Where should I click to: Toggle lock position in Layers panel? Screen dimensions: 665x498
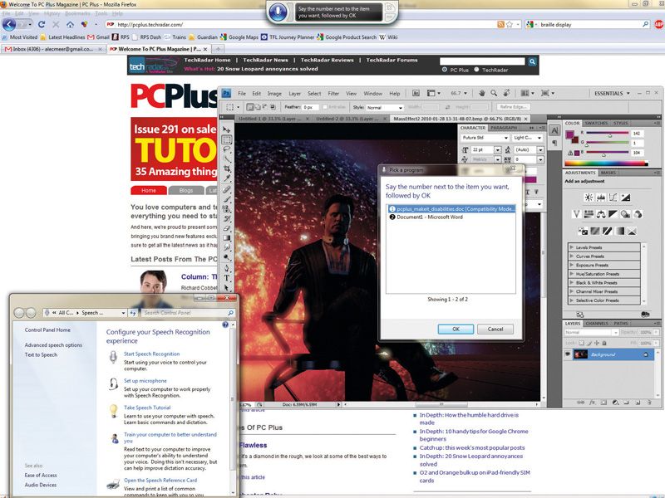click(597, 343)
